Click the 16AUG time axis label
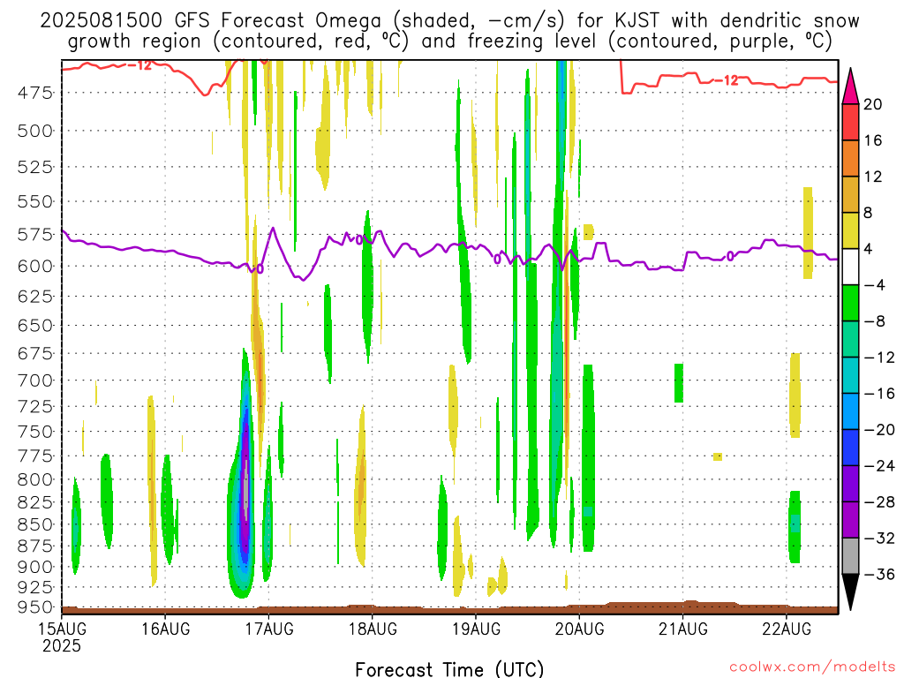This screenshot has width=904, height=678. pyautogui.click(x=165, y=629)
